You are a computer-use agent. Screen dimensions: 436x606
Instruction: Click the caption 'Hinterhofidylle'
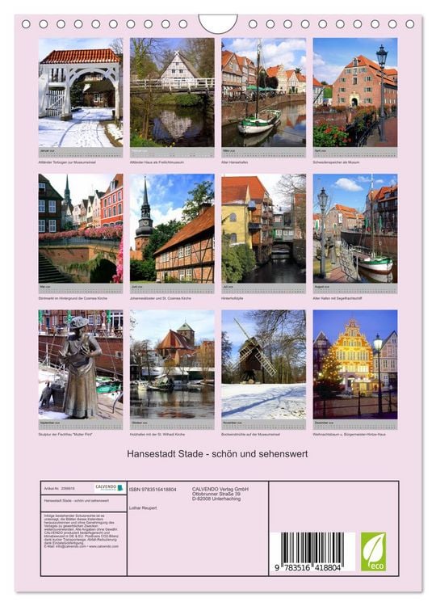pyautogui.click(x=232, y=298)
